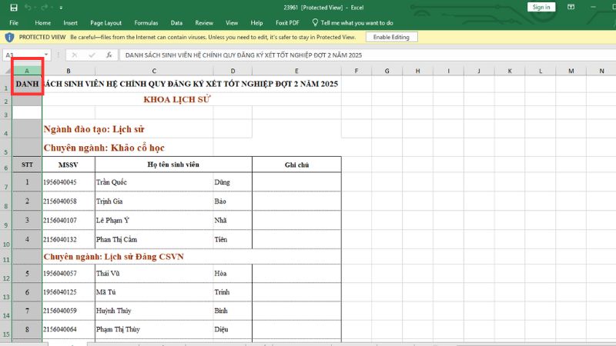616x346 pixels.
Task: Click the Redo arrow icon
Action: [46, 7]
